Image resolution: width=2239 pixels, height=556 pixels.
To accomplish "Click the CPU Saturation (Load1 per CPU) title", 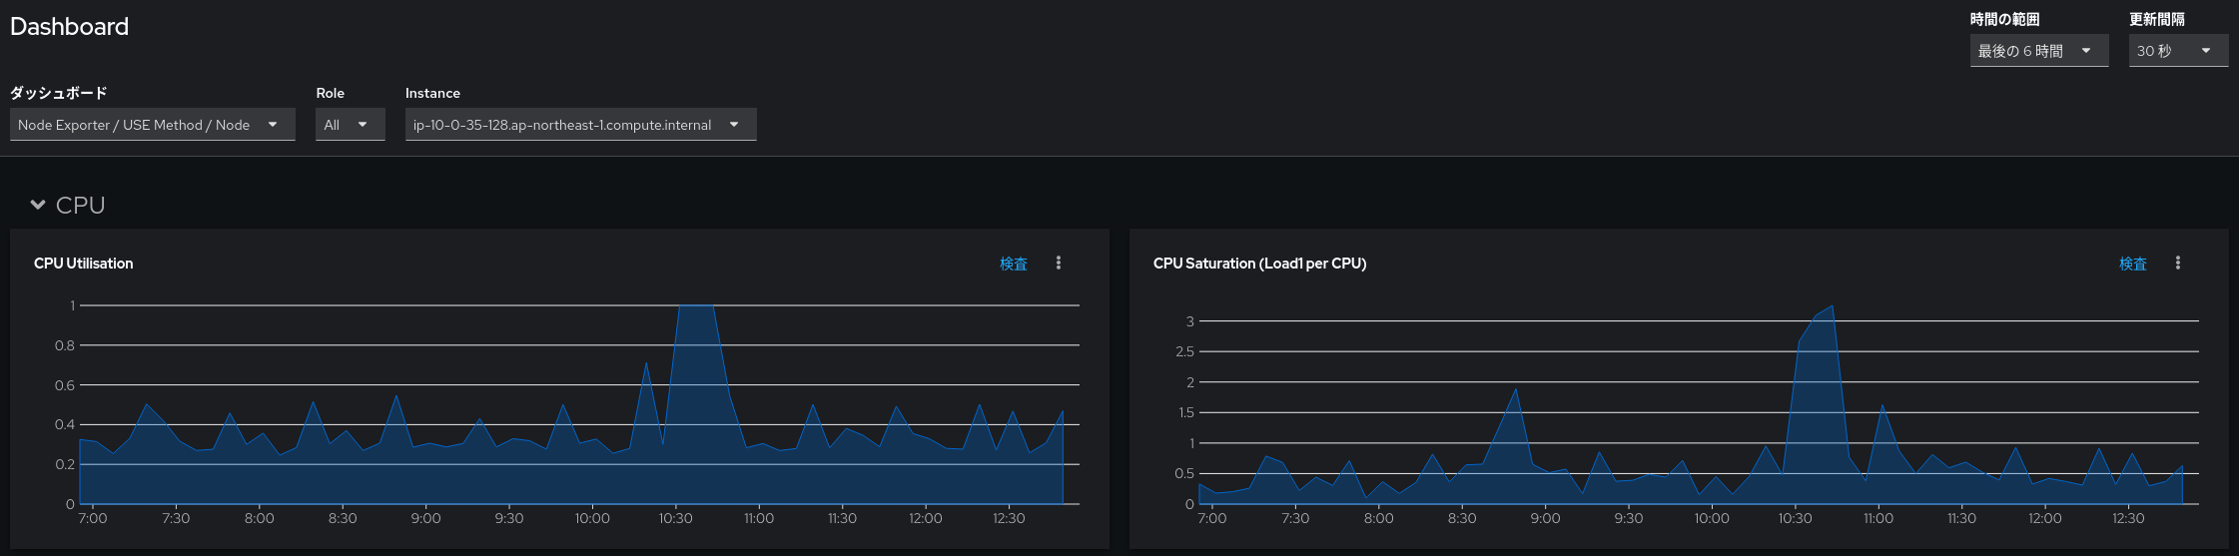I will [1259, 264].
